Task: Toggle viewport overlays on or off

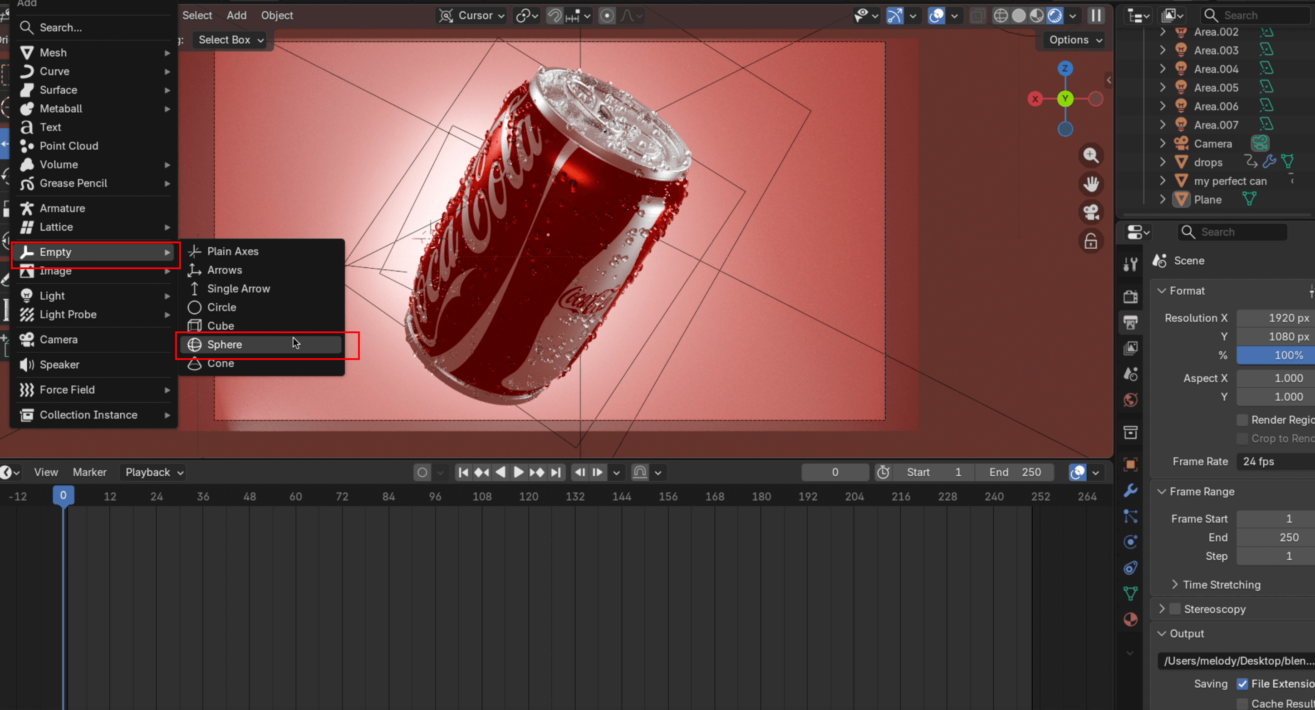Action: 936,16
